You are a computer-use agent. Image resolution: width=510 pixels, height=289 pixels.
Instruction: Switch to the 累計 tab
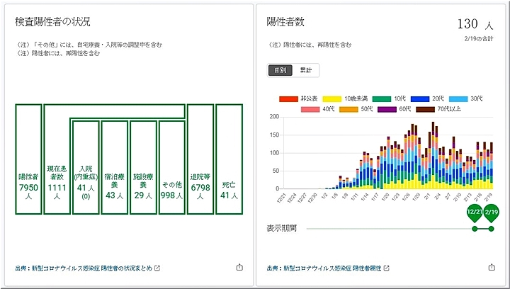pos(307,70)
